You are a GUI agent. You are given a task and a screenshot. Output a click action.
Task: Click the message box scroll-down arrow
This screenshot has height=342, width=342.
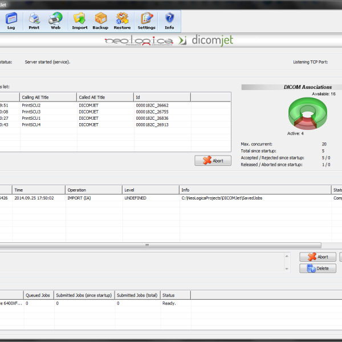click(287, 268)
